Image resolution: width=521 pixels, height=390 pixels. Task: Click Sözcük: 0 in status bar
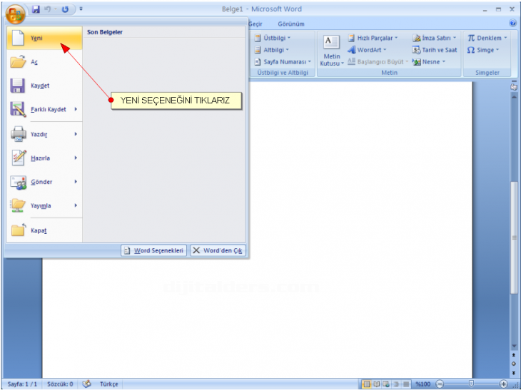[x=60, y=384]
